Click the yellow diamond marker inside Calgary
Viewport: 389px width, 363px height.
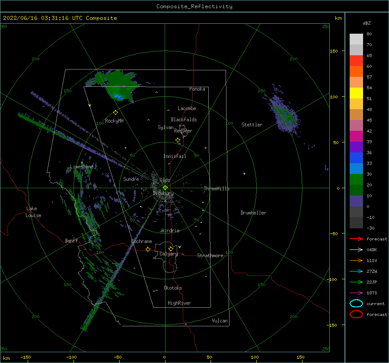[171, 249]
